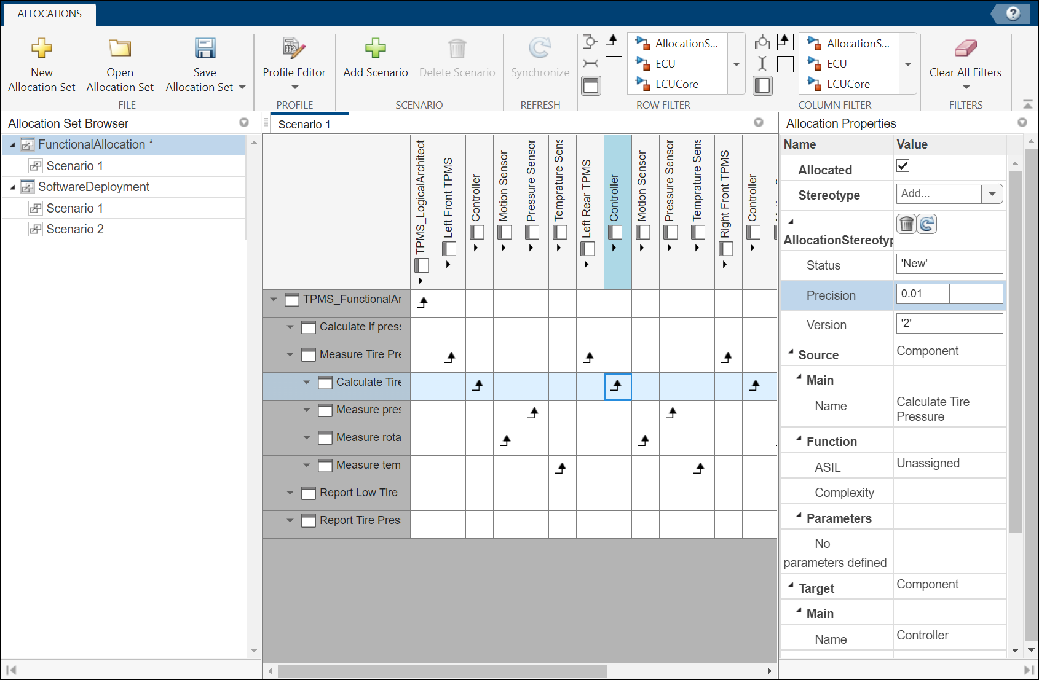The height and width of the screenshot is (680, 1039).
Task: Edit the Precision value field
Action: pyautogui.click(x=922, y=294)
